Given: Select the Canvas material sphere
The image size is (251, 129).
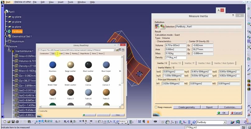Looking at the screenshot, I should (x=88, y=79).
